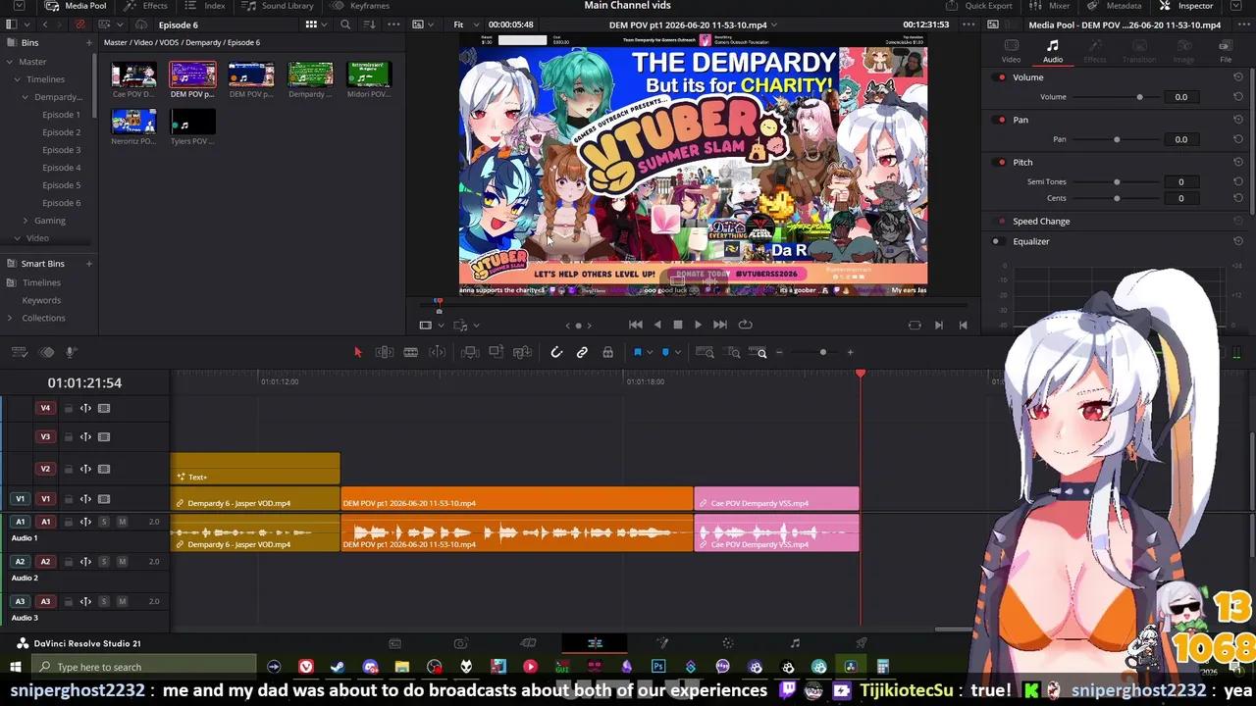Click the play forward button
The width and height of the screenshot is (1256, 706).
click(698, 325)
